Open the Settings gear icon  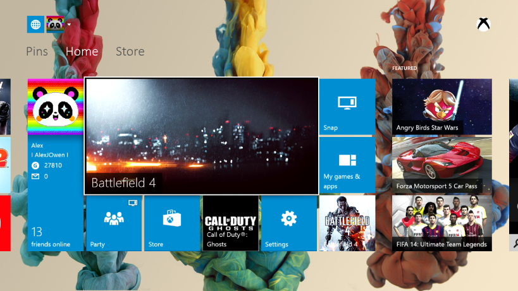point(289,218)
